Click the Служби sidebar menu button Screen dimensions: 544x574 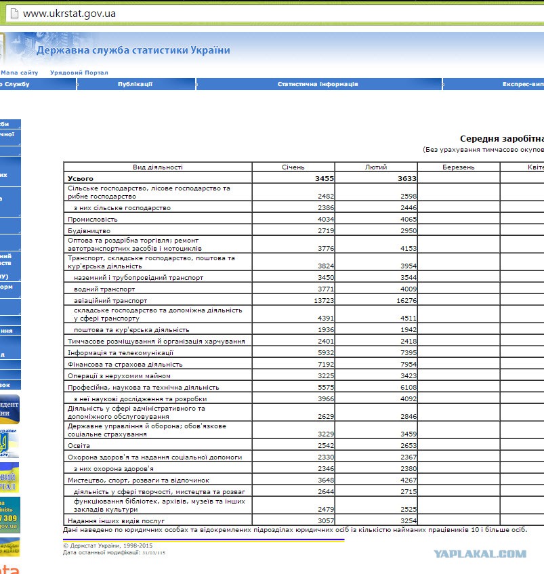10,124
